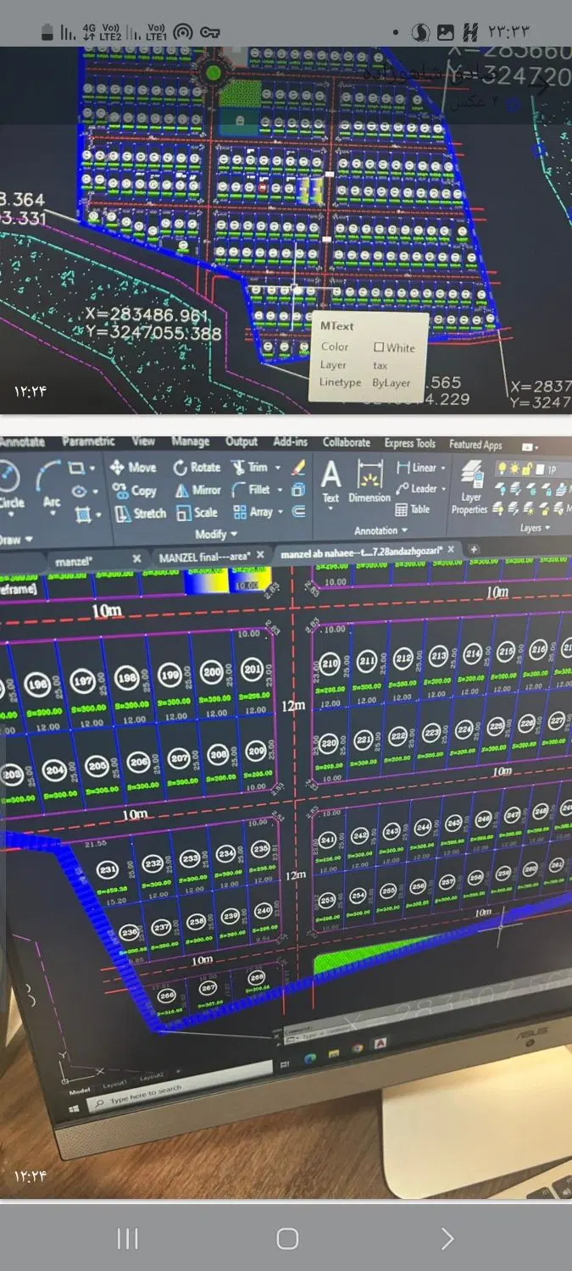Expand the Fillet dropdown arrow
The height and width of the screenshot is (1271, 572).
tap(280, 490)
